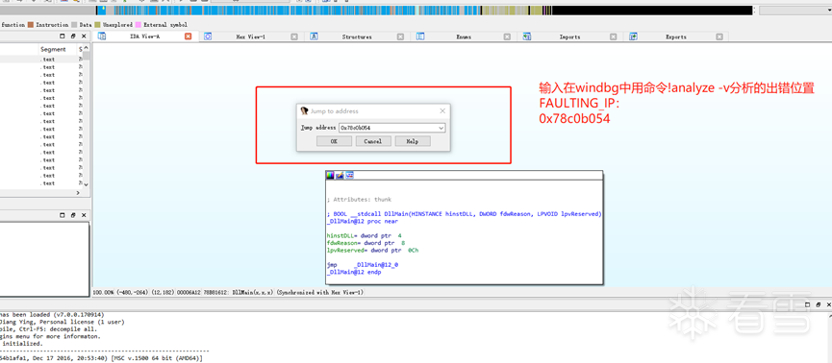Maximize the lower left empty panel
This screenshot has height=363, width=832.
[x=63, y=215]
